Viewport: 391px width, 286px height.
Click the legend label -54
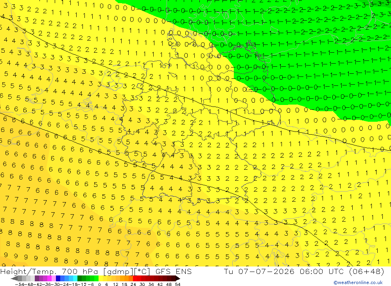(x=20, y=284)
